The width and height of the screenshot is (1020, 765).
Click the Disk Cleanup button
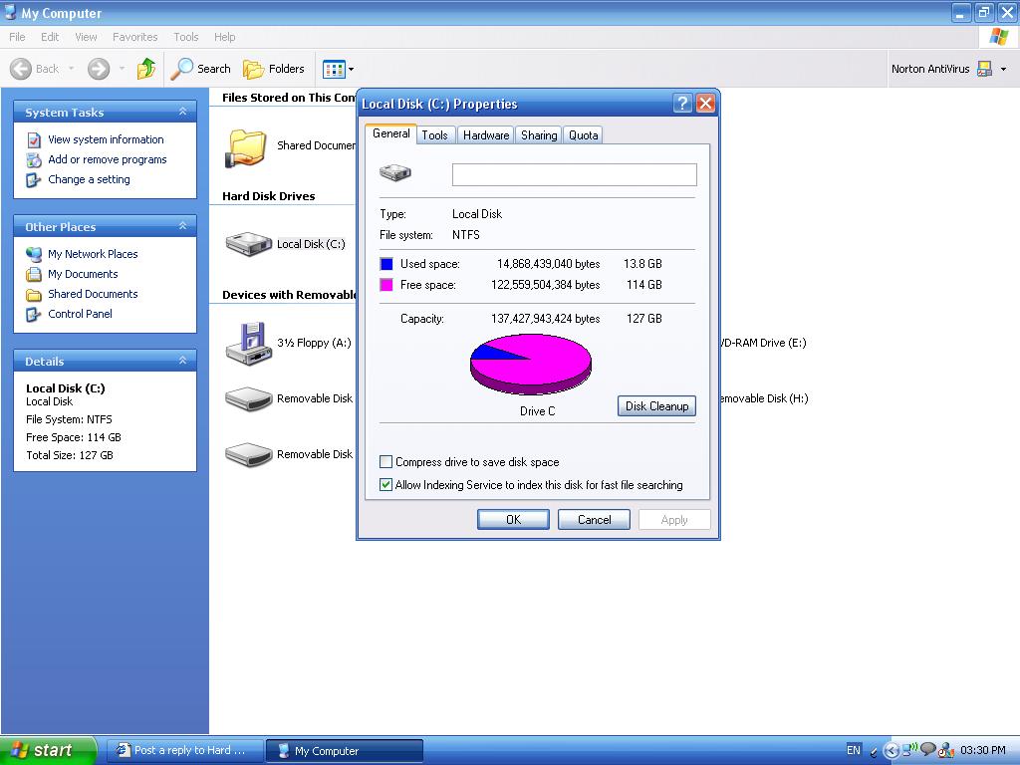click(656, 406)
